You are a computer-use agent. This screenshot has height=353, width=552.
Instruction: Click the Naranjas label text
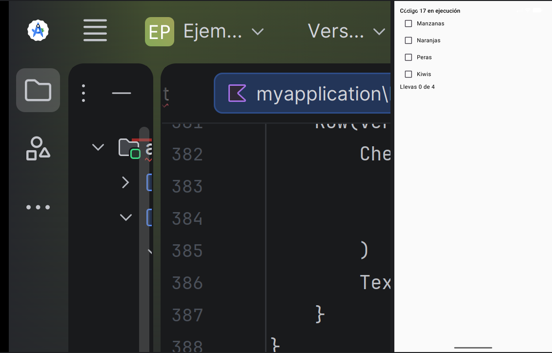429,40
